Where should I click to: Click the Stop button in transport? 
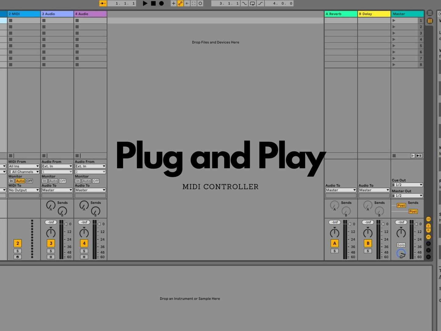153,3
